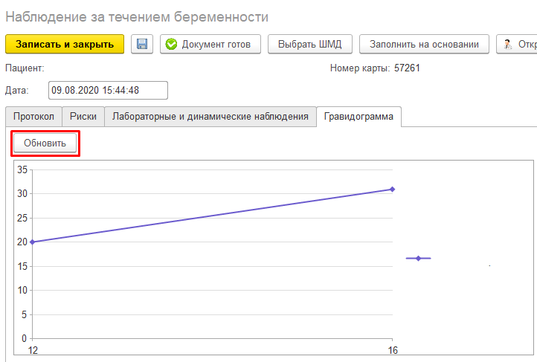Refresh chart with 'Обновить' button

click(45, 143)
